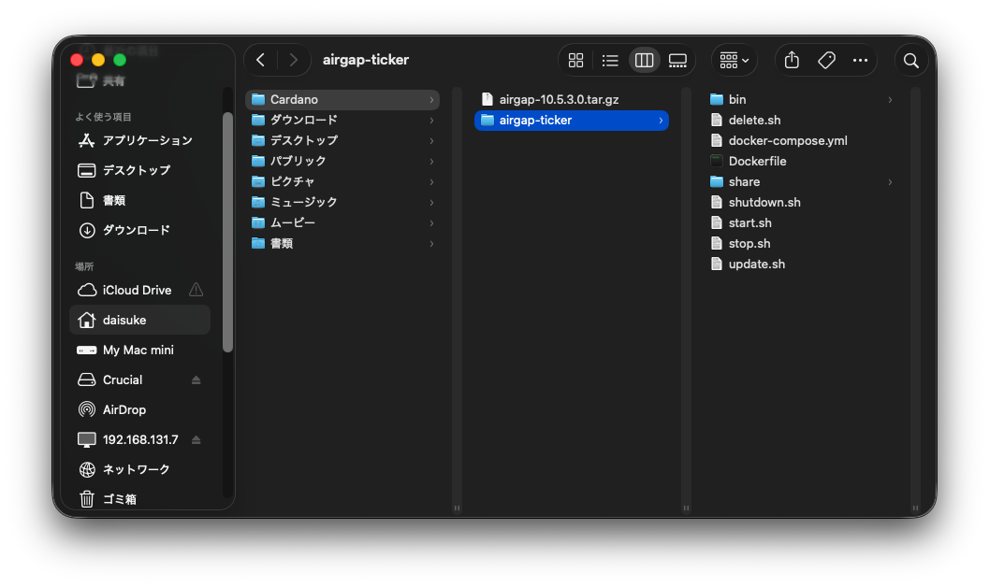Image resolution: width=989 pixels, height=587 pixels.
Task: Expand the bin folder chevron
Action: click(x=890, y=99)
